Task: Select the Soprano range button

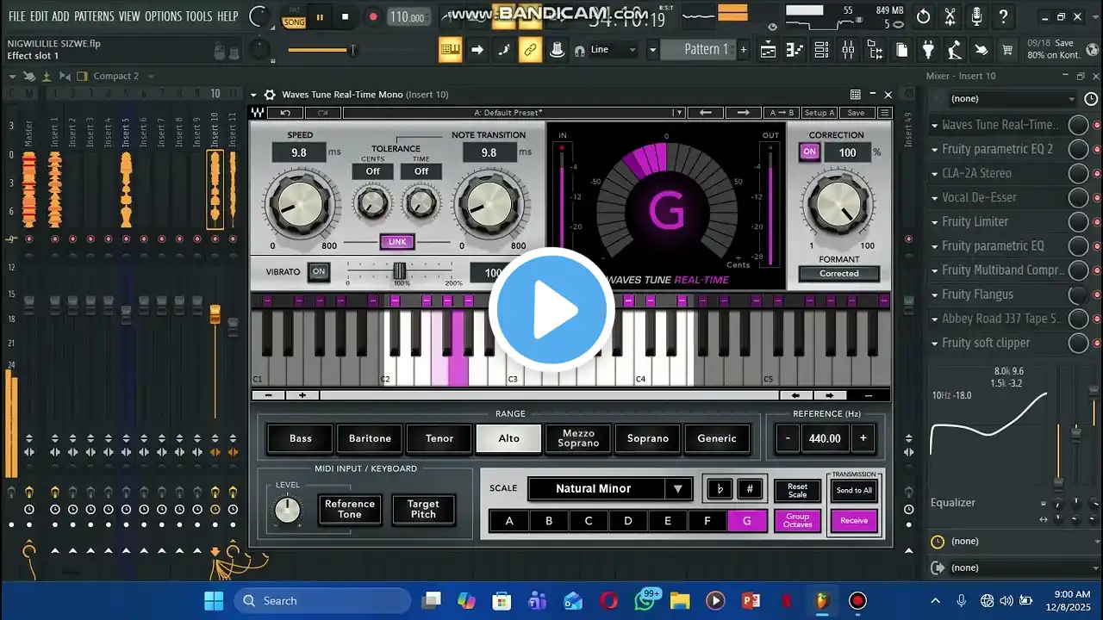Action: coord(647,438)
